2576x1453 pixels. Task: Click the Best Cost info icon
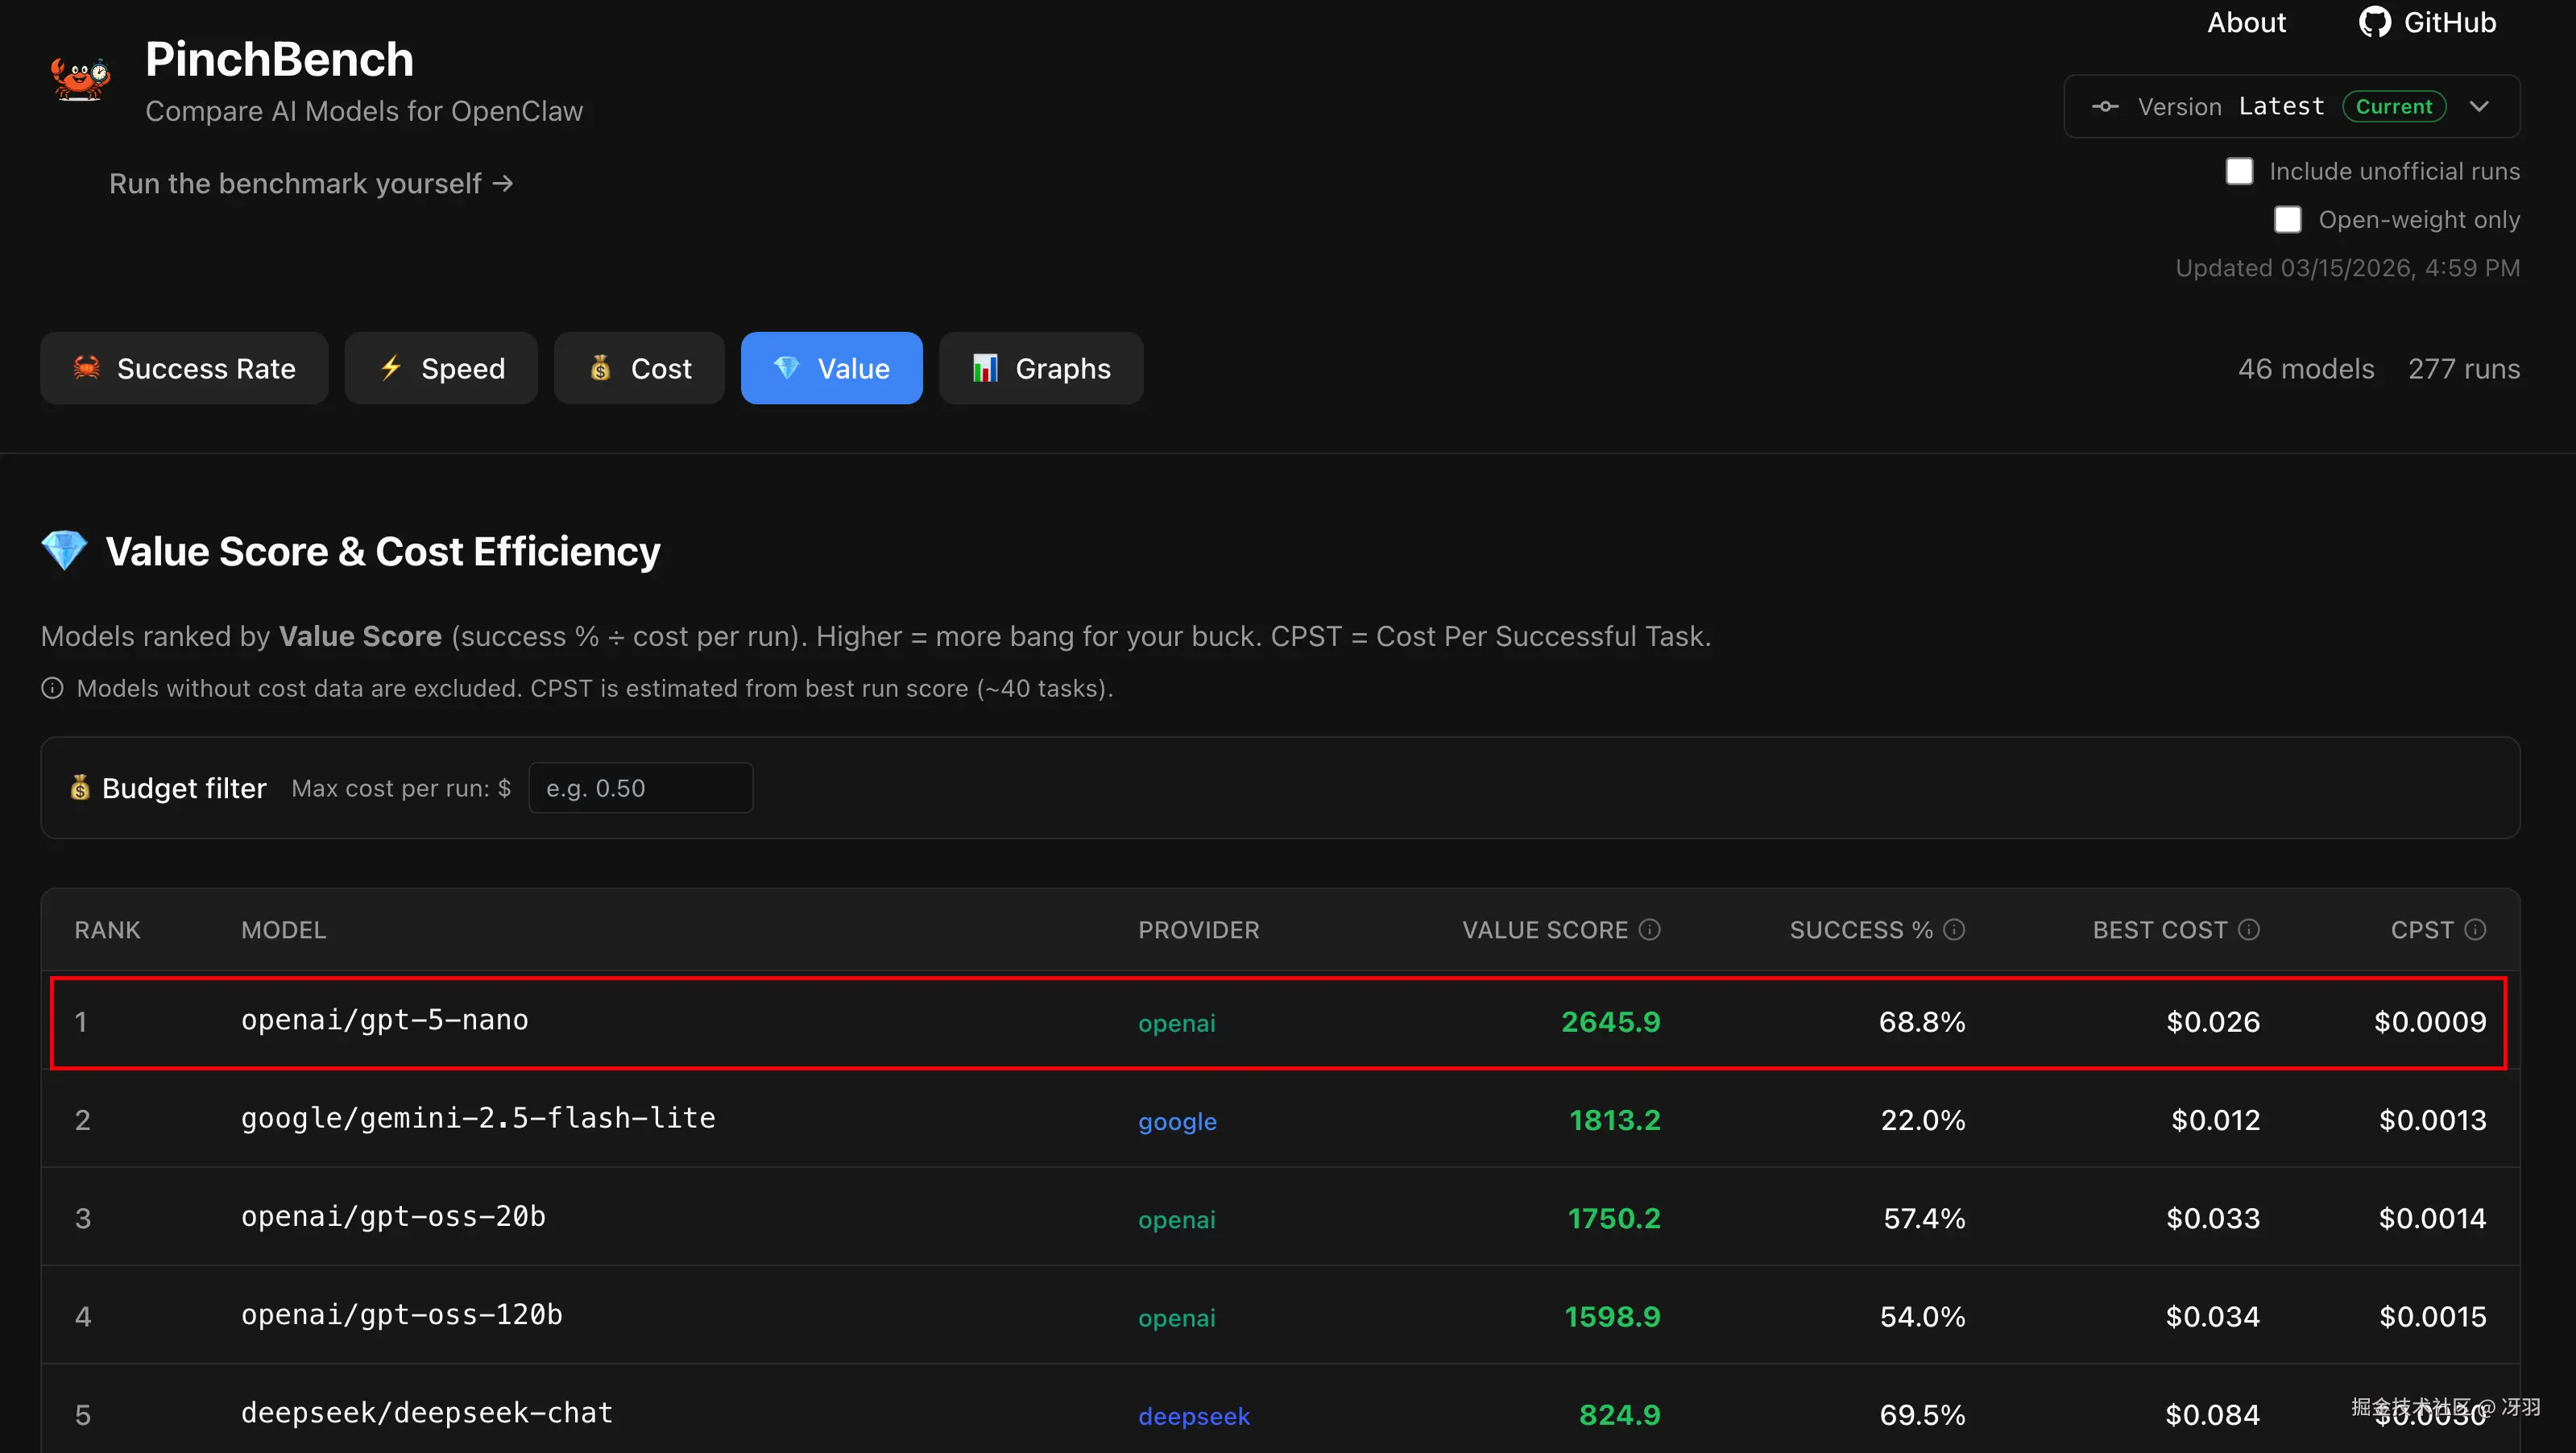(x=2249, y=930)
